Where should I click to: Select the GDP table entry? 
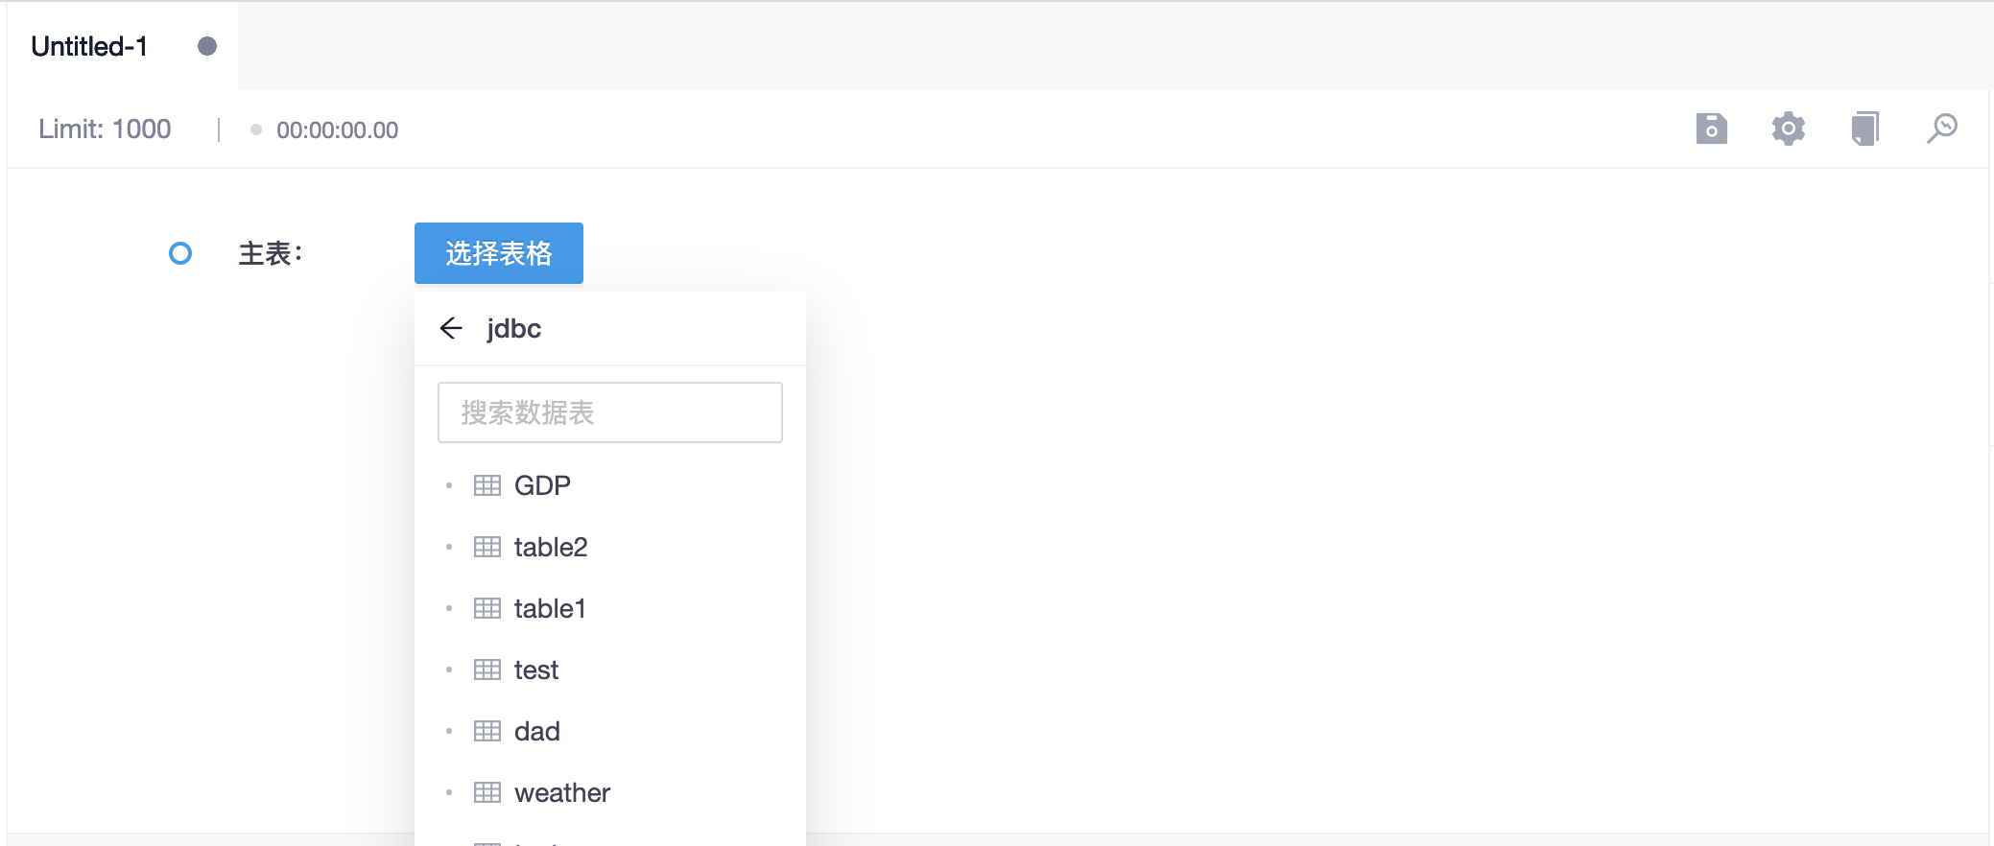click(x=542, y=485)
